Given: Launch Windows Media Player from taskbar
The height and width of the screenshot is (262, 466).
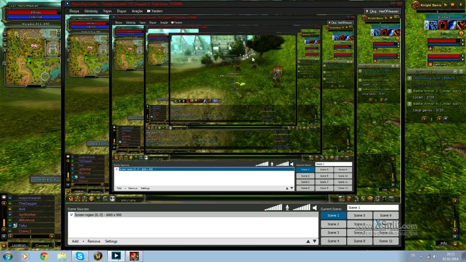Looking at the screenshot, I should (x=25, y=257).
